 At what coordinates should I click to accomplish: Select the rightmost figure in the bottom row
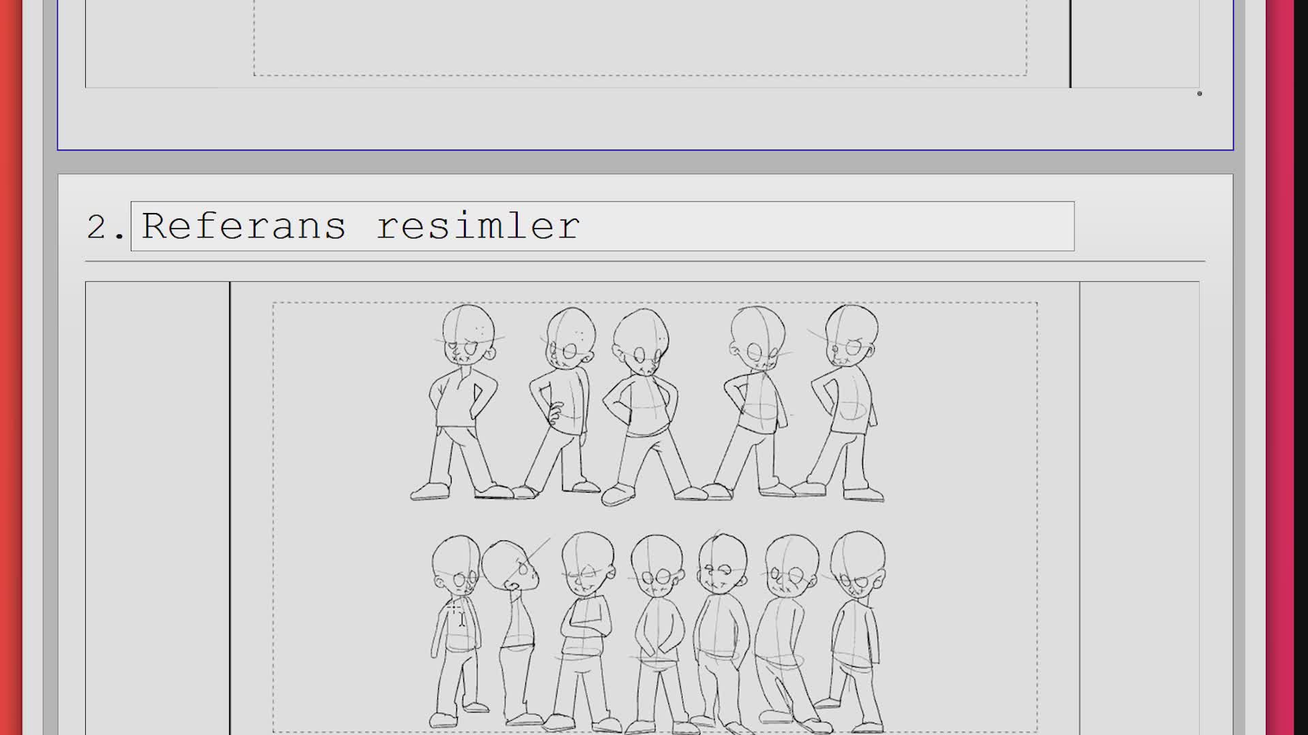[855, 631]
